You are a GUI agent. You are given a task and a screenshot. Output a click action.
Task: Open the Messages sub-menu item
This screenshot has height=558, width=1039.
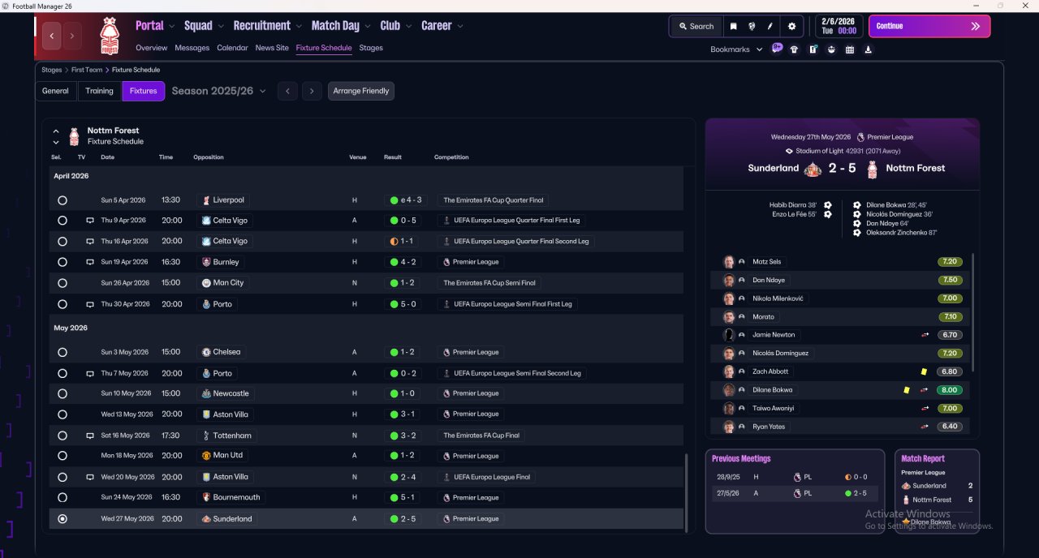[192, 48]
